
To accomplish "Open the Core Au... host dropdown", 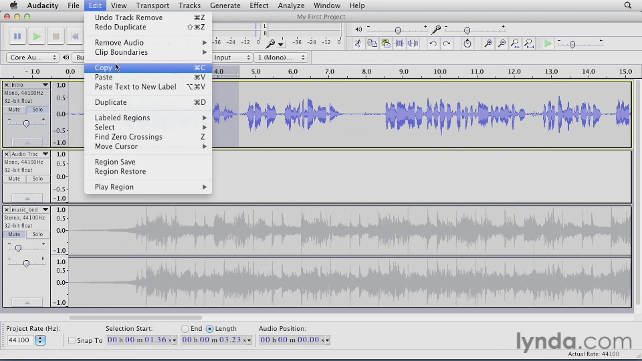I will pyautogui.click(x=32, y=57).
